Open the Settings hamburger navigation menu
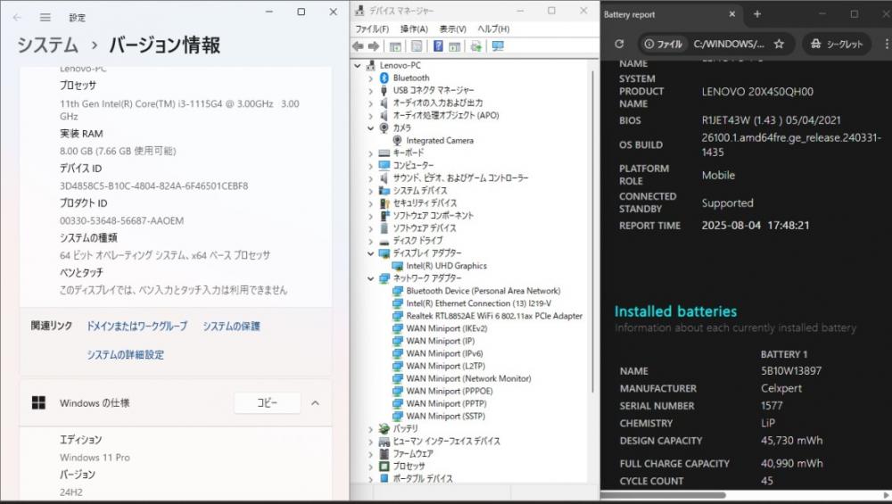This screenshot has height=504, width=892. pyautogui.click(x=45, y=18)
